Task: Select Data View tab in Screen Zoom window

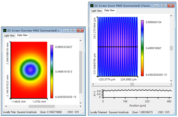Action: tap(110, 10)
